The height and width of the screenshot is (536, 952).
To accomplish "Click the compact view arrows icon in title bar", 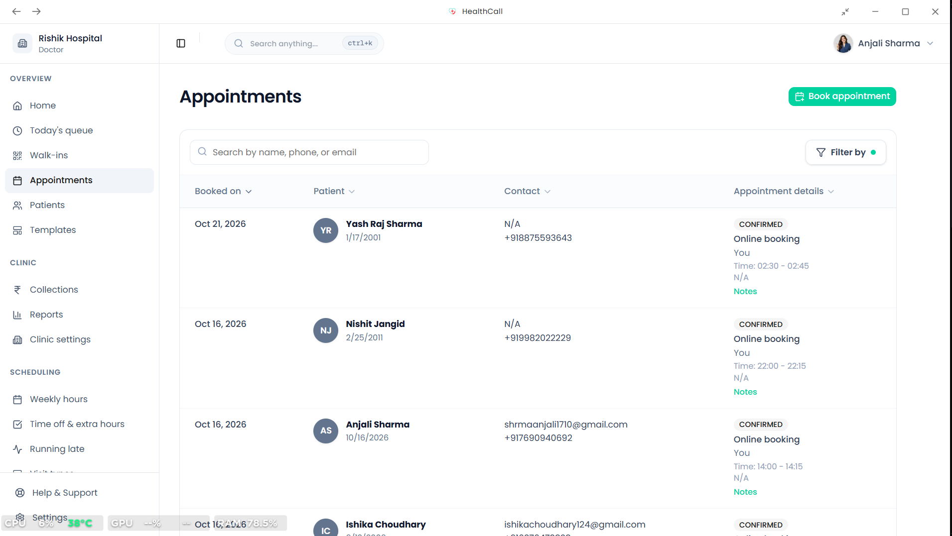I will tap(845, 11).
